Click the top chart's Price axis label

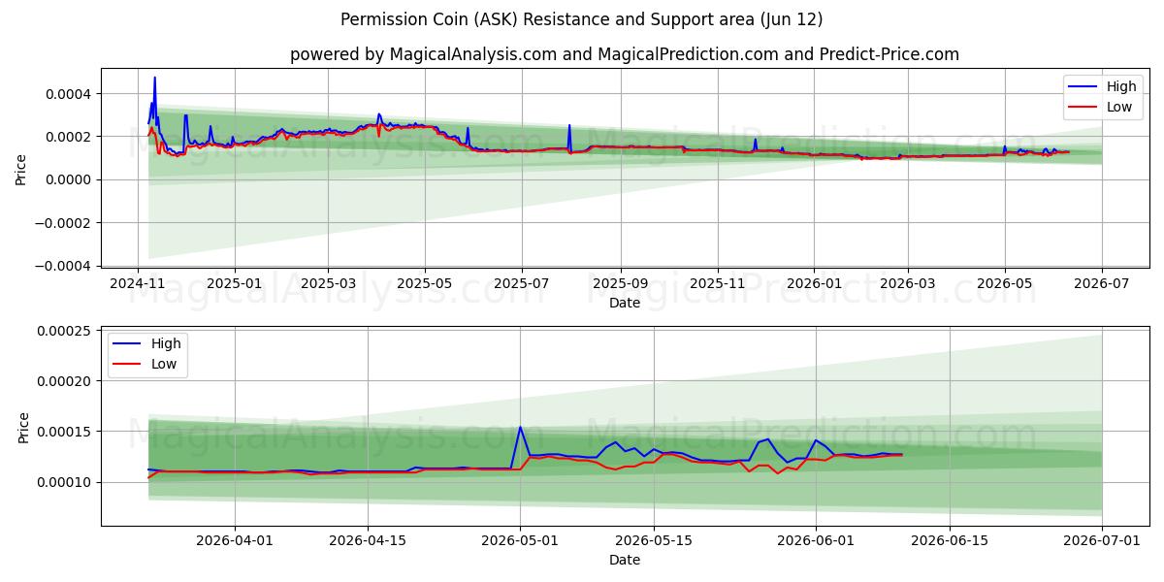click(x=21, y=170)
